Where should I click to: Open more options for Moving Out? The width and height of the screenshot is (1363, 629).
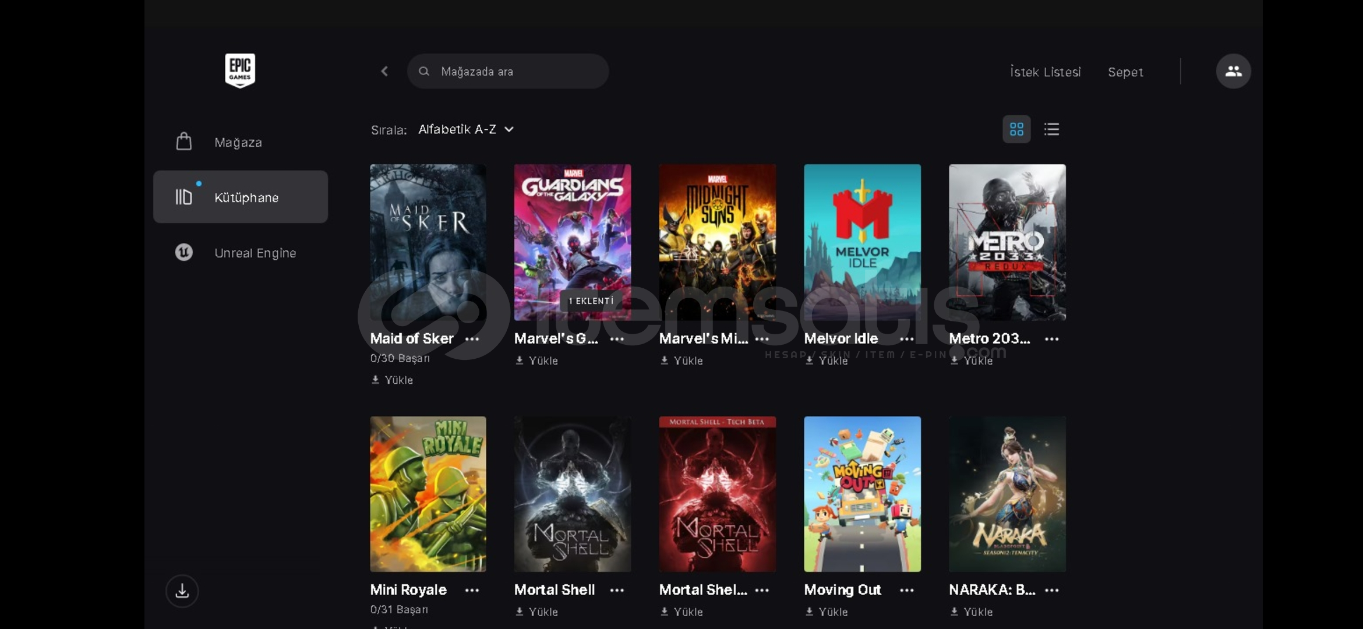click(x=907, y=591)
